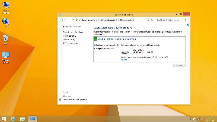Expand the address bar history dropdown
Image resolution: width=217 pixels, height=122 pixels.
pos(148,20)
